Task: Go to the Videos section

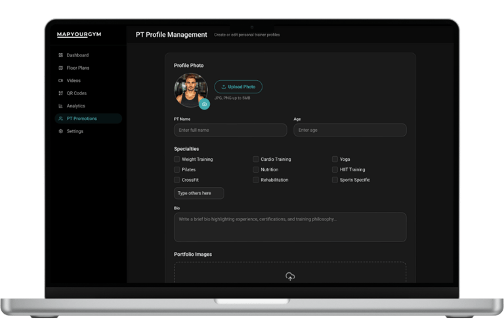Action: pyautogui.click(x=88, y=81)
